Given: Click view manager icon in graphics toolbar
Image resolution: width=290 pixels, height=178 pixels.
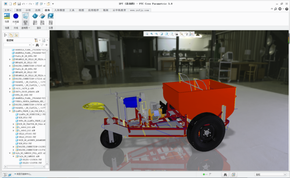Looking at the screenshot, I should click(176, 34).
